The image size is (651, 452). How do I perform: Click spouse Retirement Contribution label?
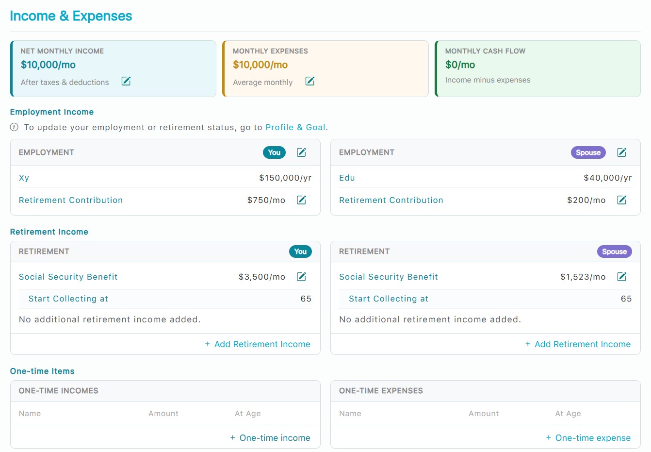tap(391, 200)
